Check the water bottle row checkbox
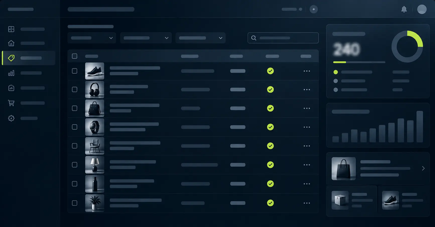This screenshot has width=435, height=227. 75,184
